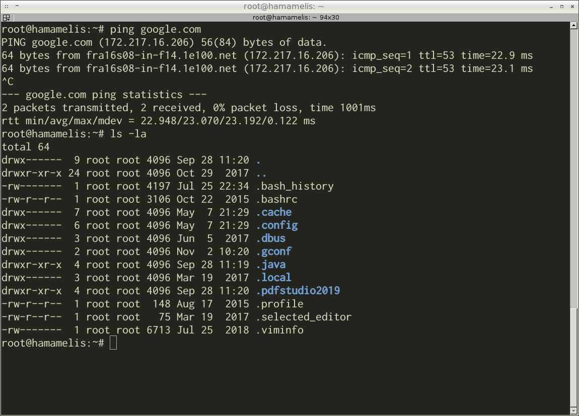
Task: Click the .viminfo file name
Action: (279, 330)
